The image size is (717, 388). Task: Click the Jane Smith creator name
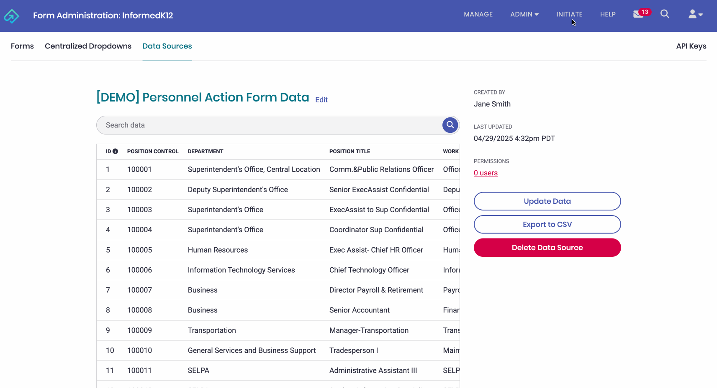point(492,104)
